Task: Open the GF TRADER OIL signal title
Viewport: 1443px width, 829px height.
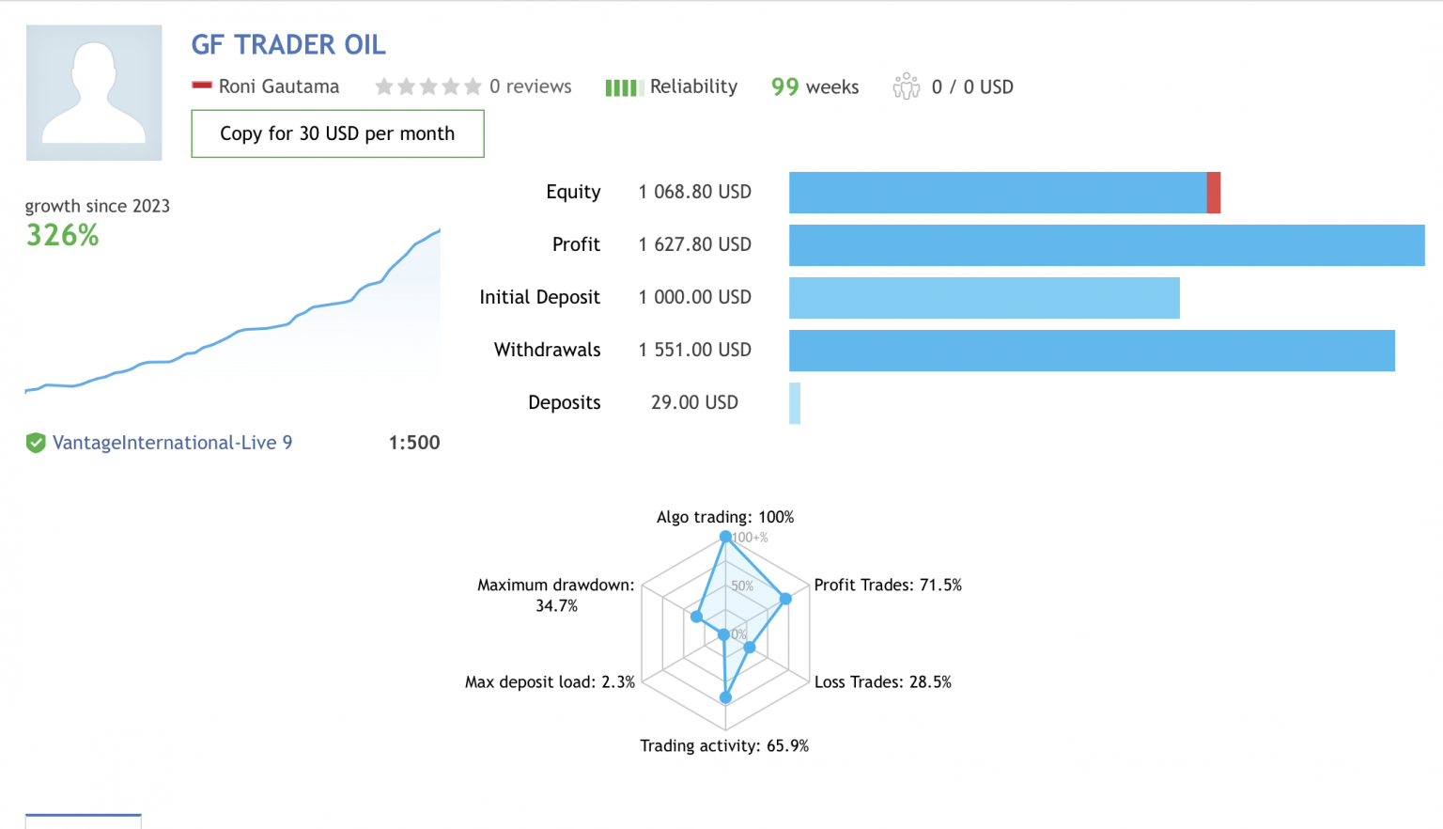Action: [288, 44]
